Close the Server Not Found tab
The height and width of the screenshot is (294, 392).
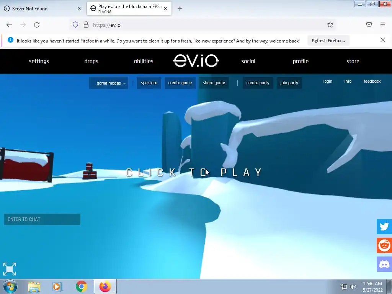(79, 8)
